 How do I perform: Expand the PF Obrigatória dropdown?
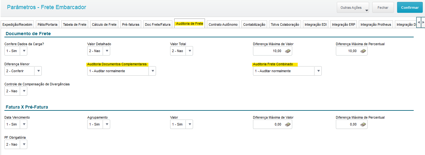(x=24, y=144)
